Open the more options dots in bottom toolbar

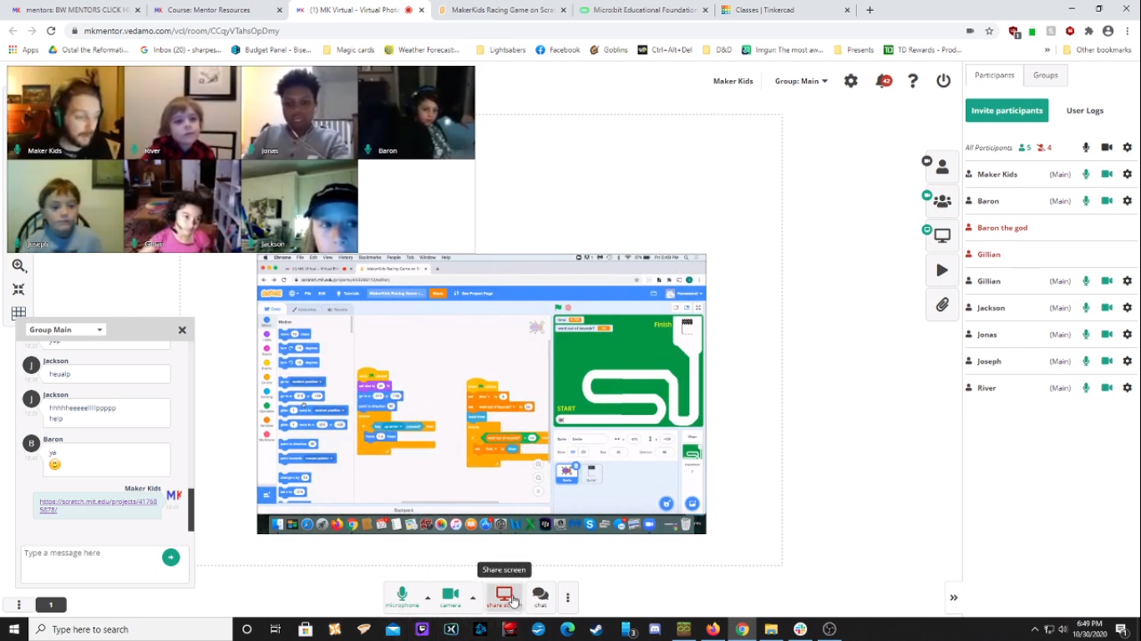click(x=568, y=598)
